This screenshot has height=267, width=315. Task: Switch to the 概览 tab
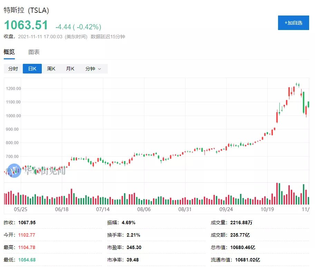pos(9,52)
